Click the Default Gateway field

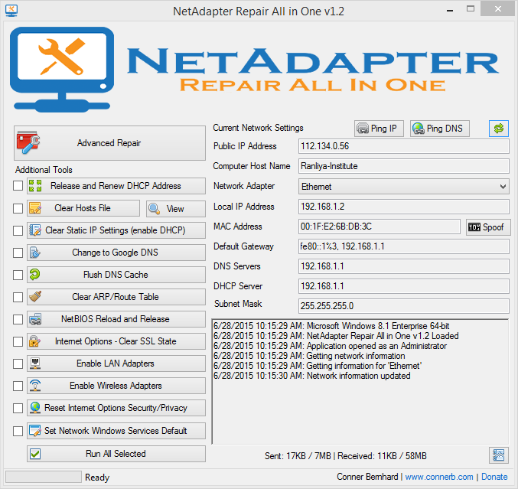pos(404,246)
